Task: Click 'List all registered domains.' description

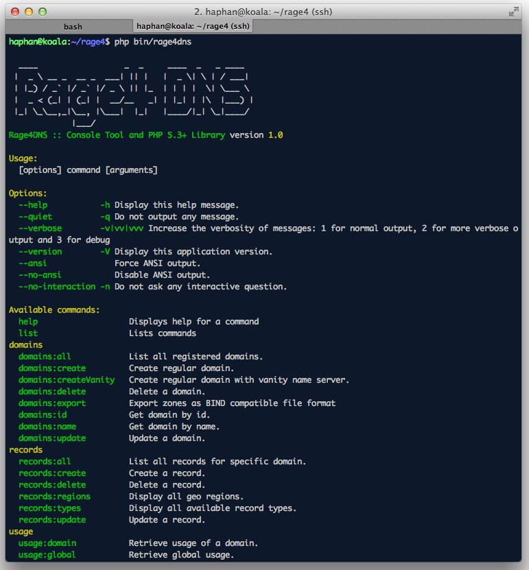Action: (196, 356)
